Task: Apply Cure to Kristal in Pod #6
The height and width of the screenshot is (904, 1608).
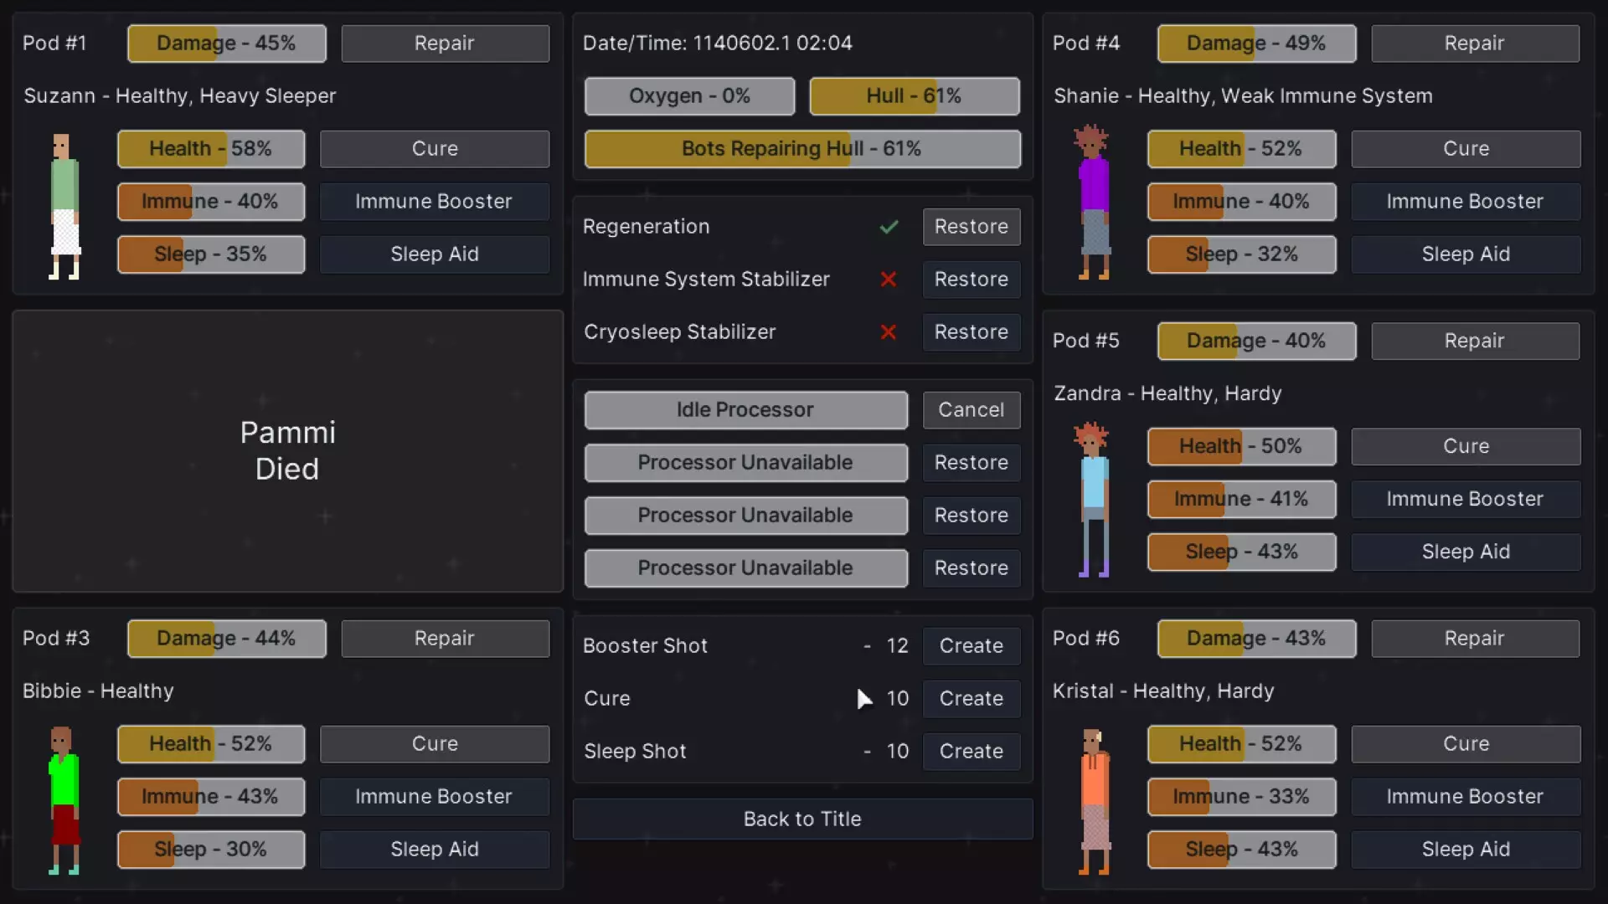Action: 1465,744
